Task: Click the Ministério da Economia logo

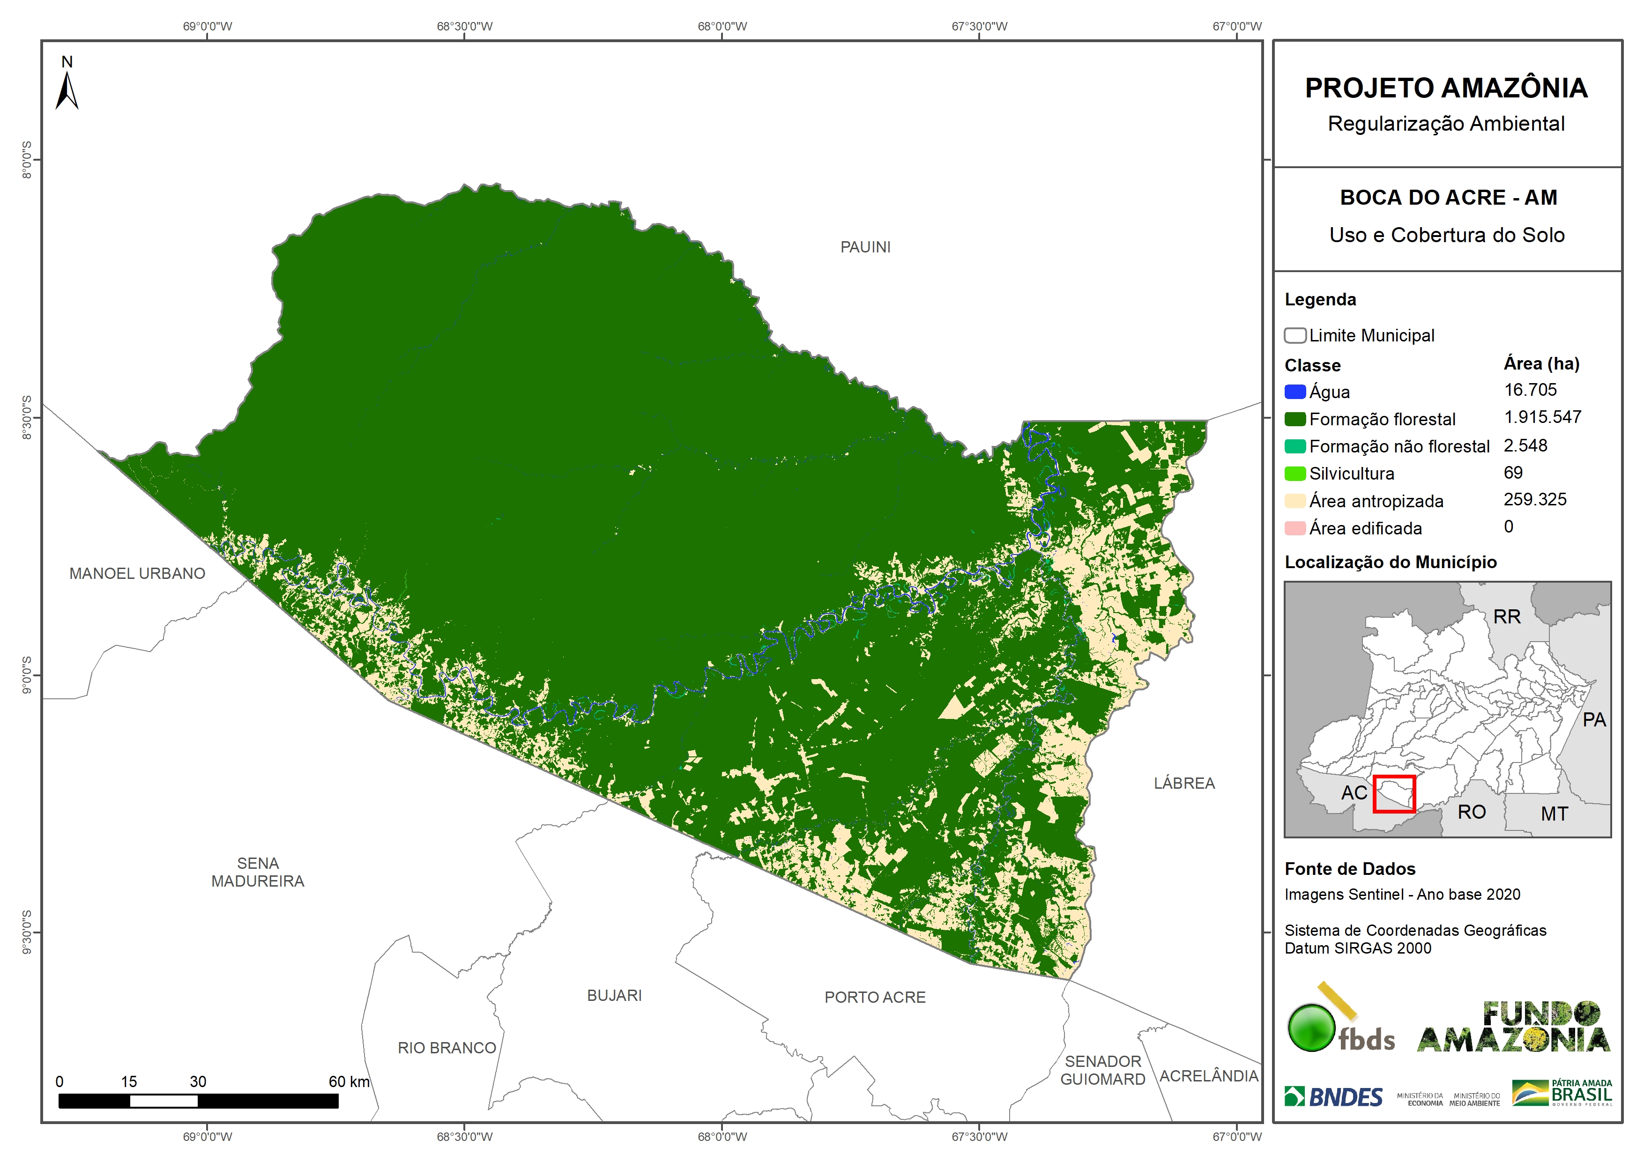Action: (1420, 1099)
